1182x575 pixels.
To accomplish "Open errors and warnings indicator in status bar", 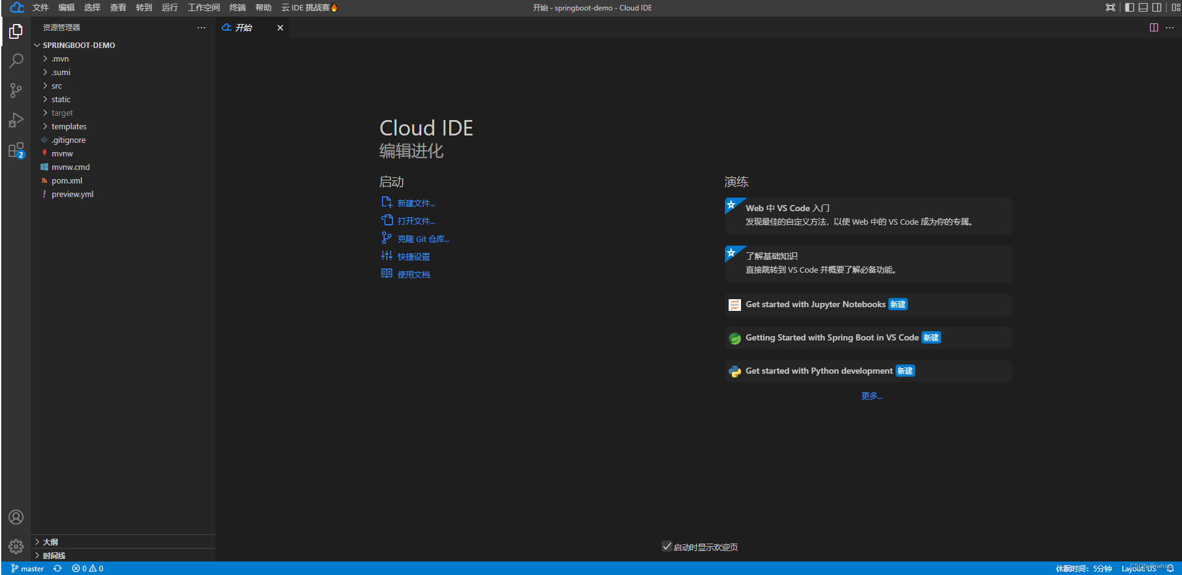I will tap(87, 568).
